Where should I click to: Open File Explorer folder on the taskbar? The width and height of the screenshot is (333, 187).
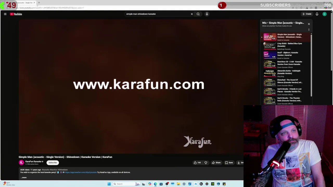pyautogui.click(x=178, y=184)
